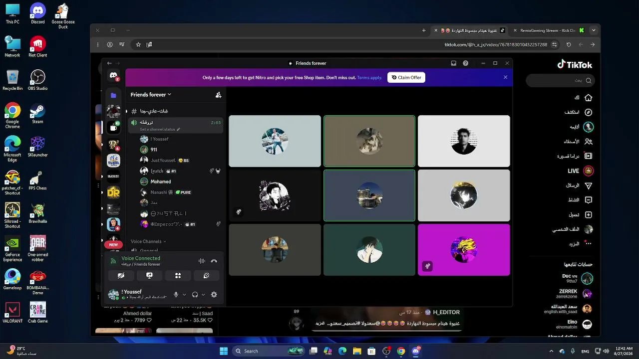Open microphone input options arrow
Image resolution: width=639 pixels, height=359 pixels.
184,295
